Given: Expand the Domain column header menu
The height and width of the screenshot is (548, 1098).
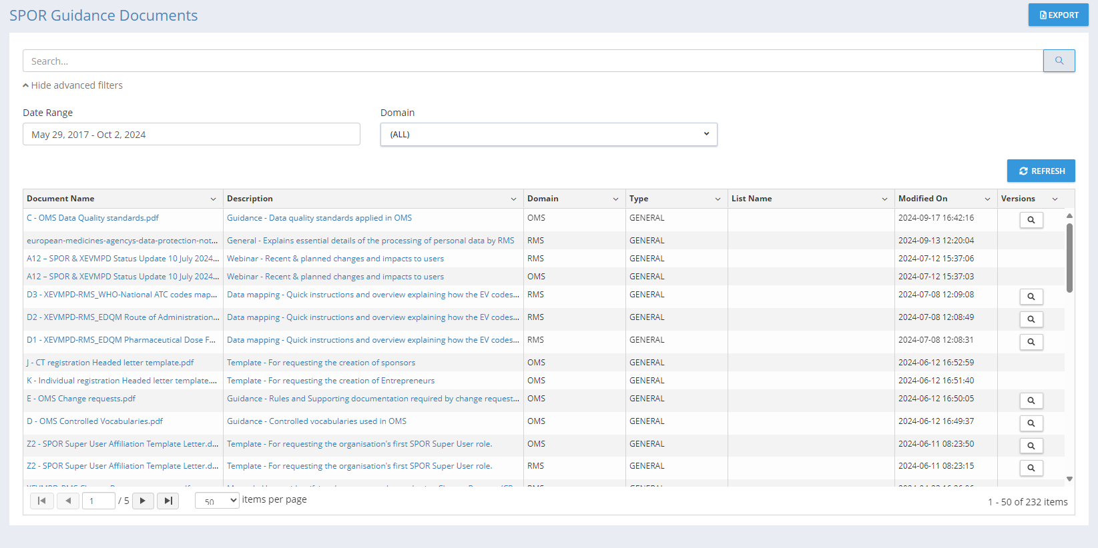Looking at the screenshot, I should coord(615,199).
